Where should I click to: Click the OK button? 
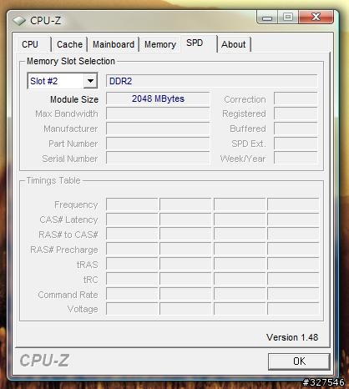point(299,361)
